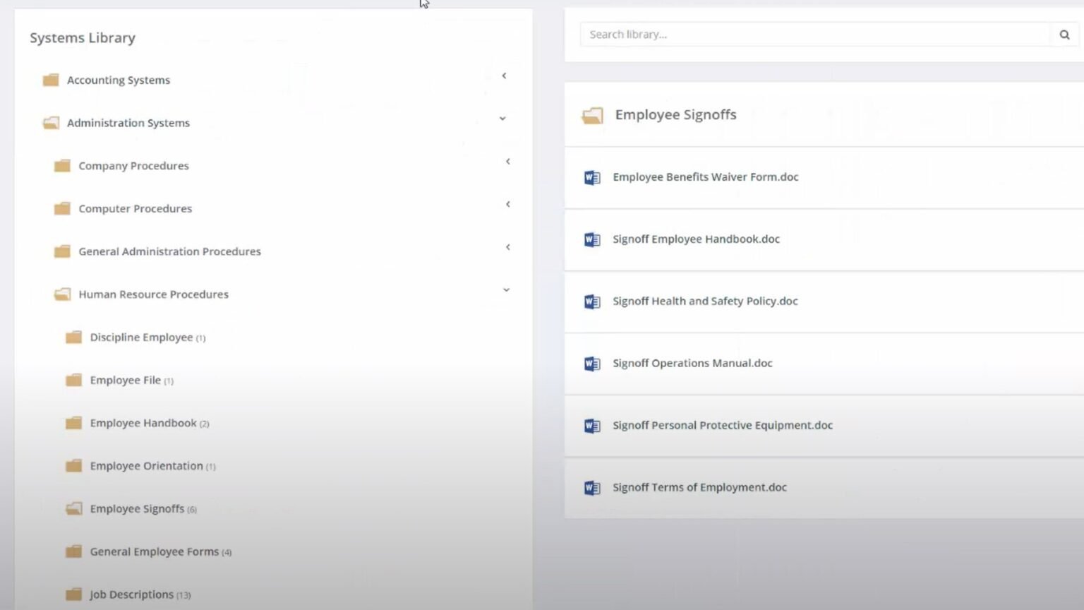Click the Word icon for Signoff Operations Manual
Image resolution: width=1084 pixels, height=610 pixels.
[x=592, y=364]
